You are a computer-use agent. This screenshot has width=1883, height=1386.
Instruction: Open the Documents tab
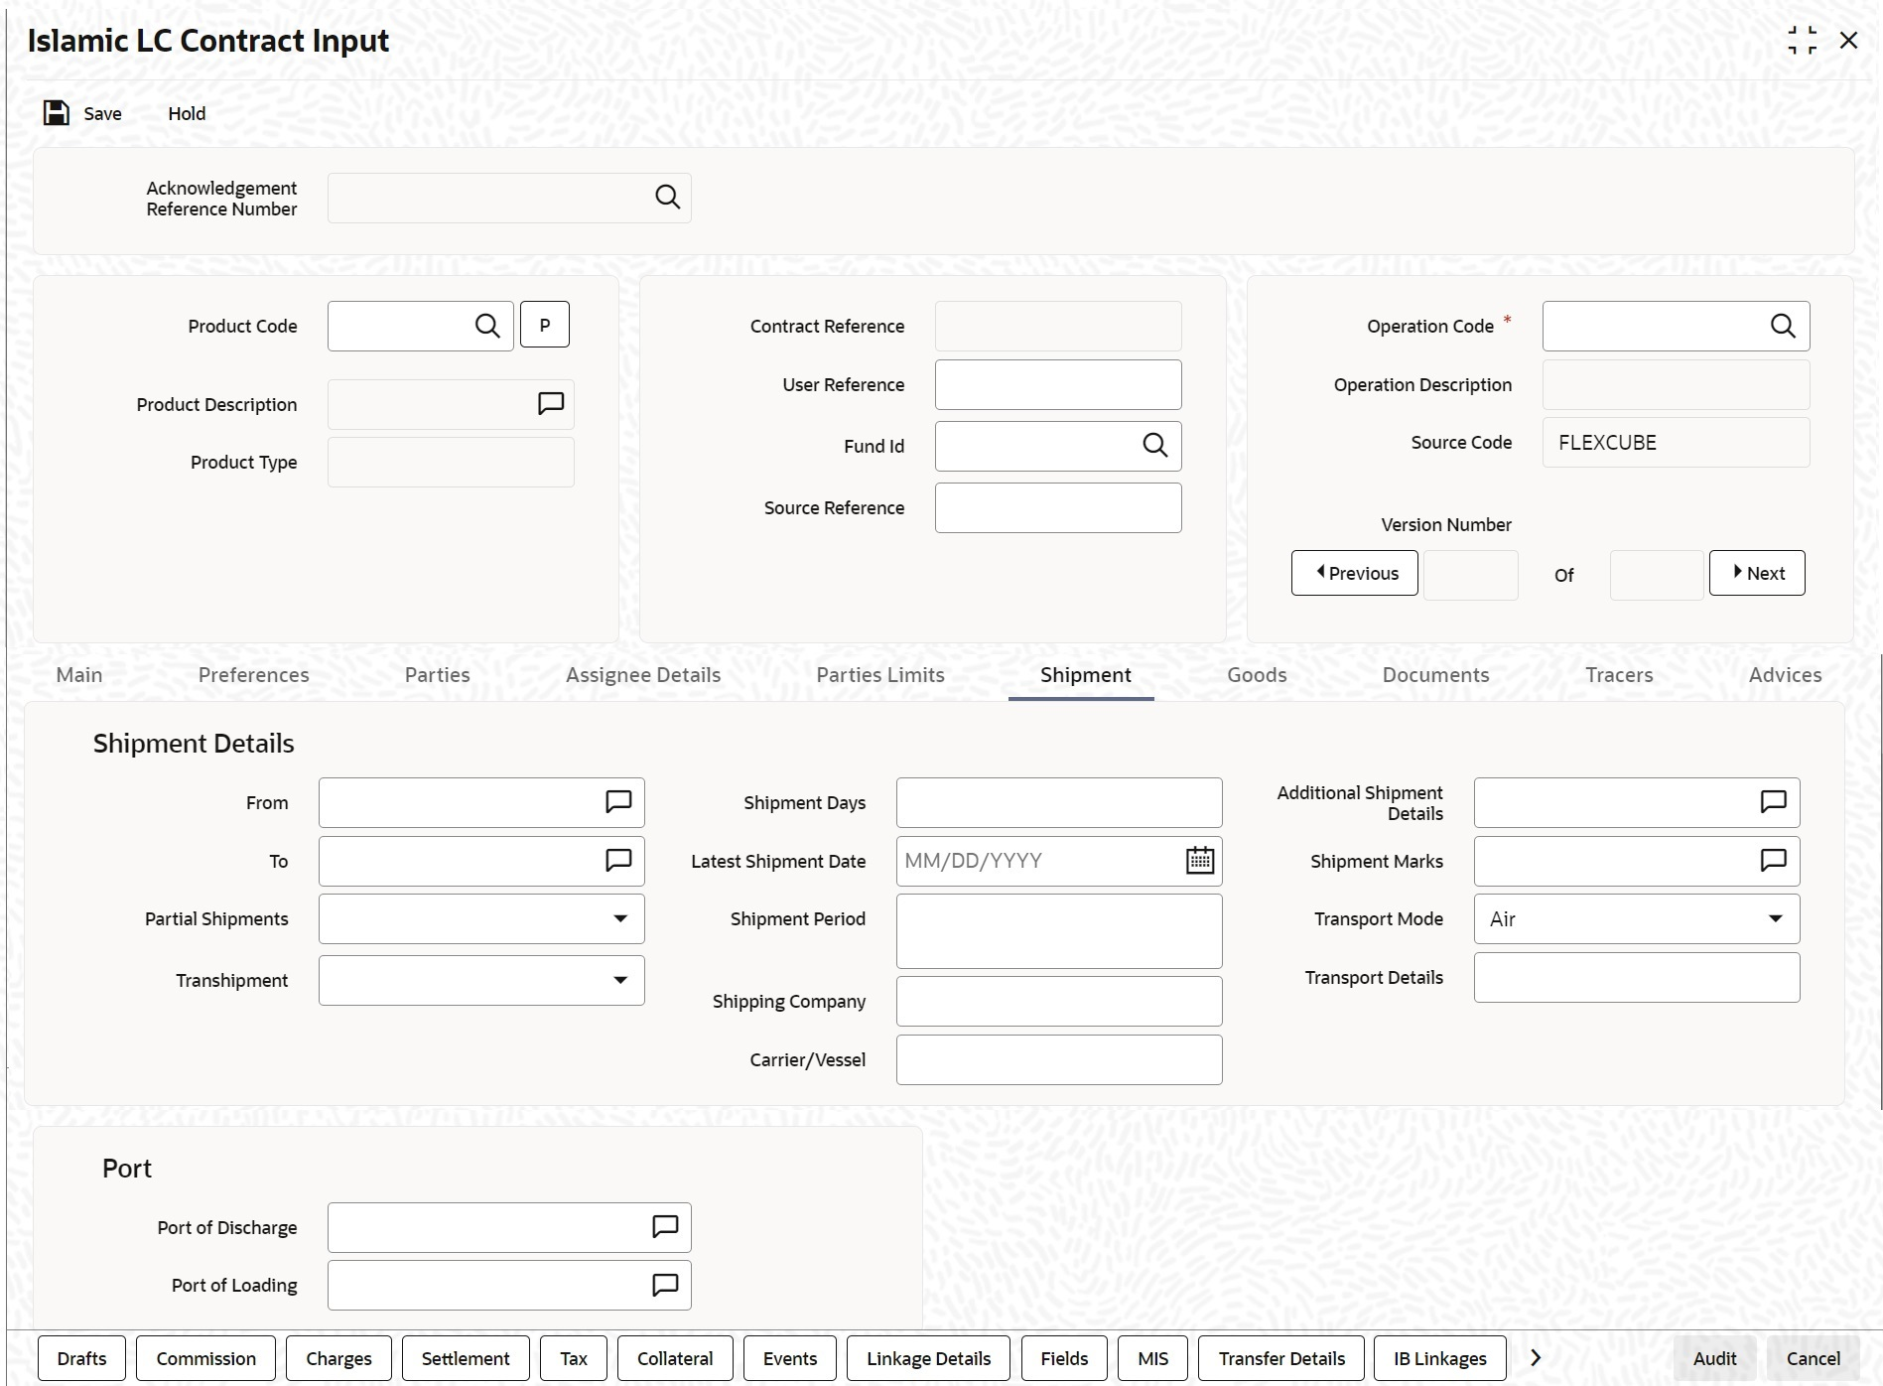(x=1436, y=675)
